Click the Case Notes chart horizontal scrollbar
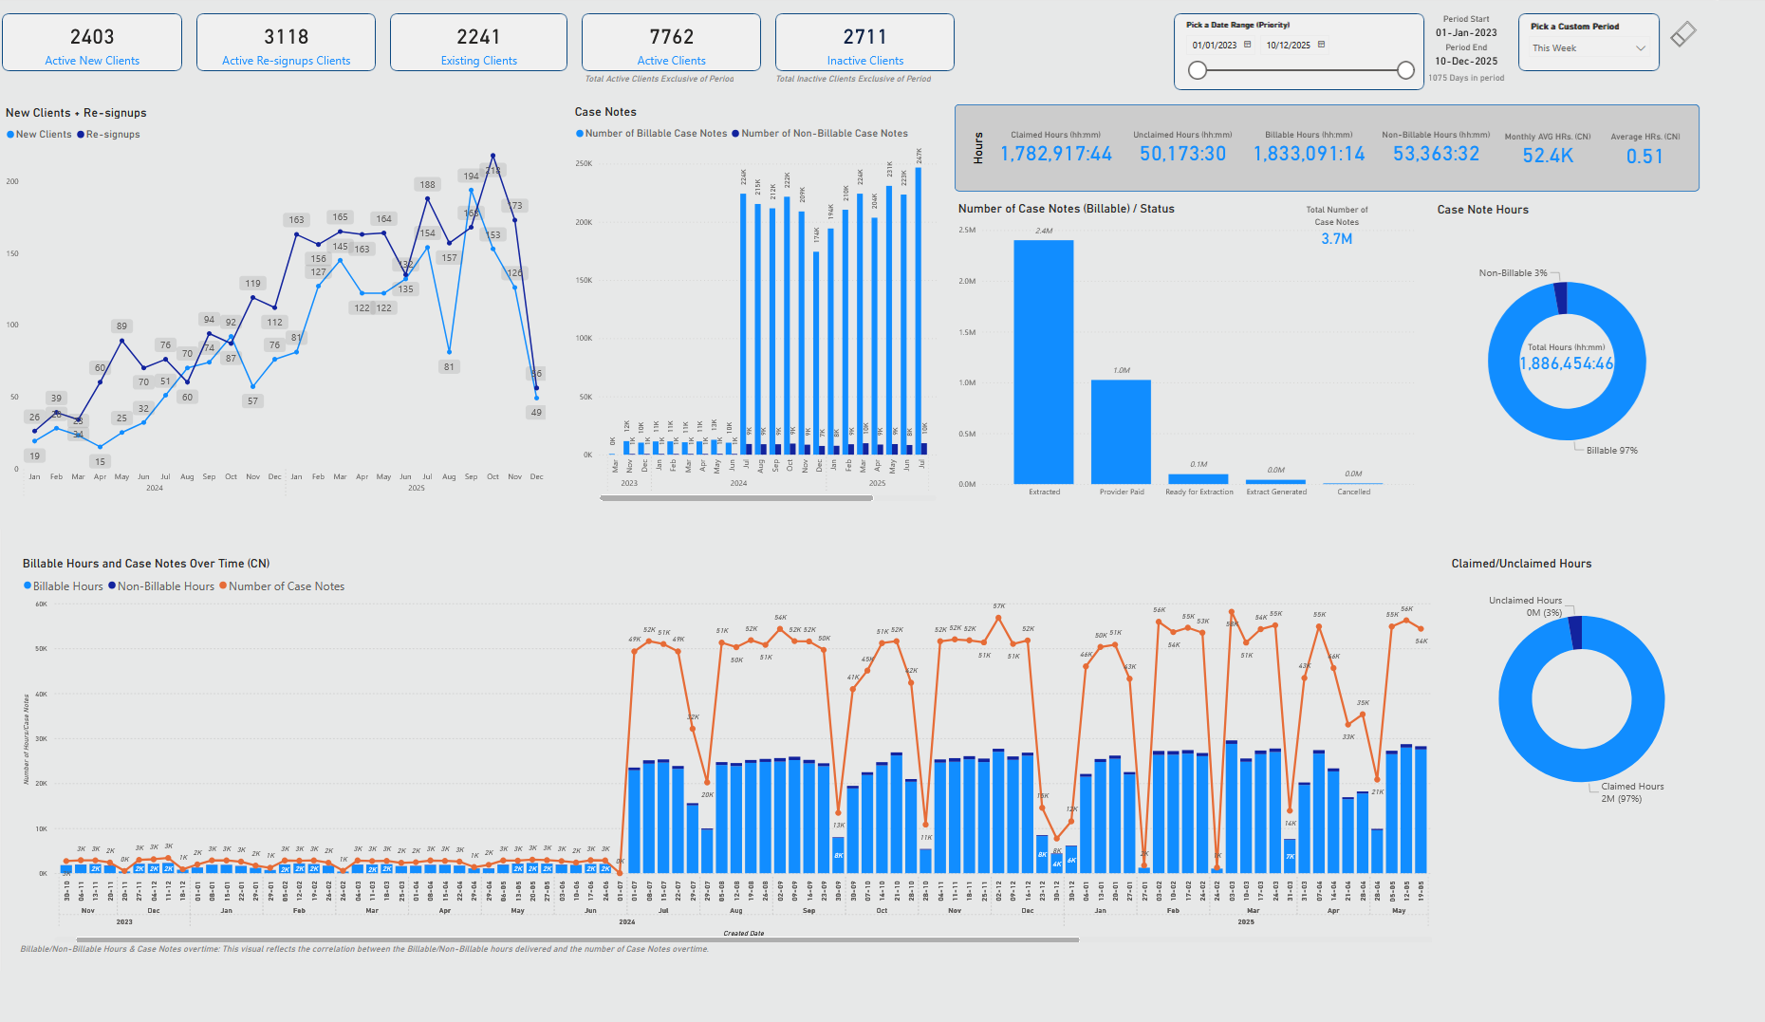Screen dimensions: 1765x1022 tap(736, 498)
